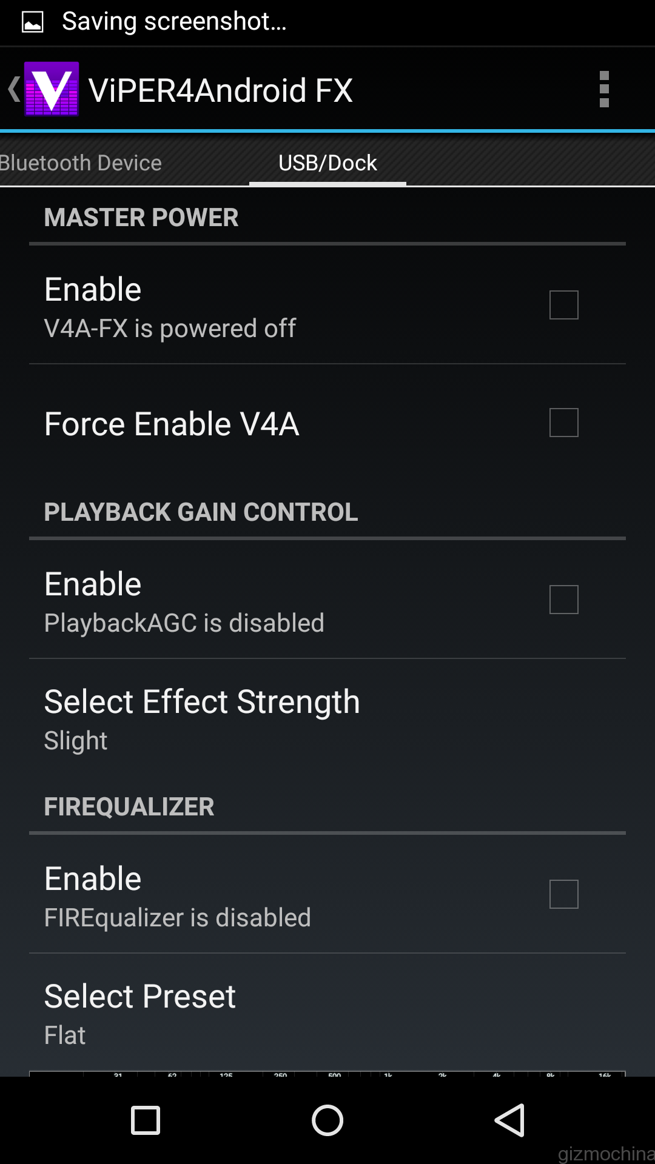The image size is (655, 1164).
Task: Tap the "V4A-FX is powered off" status line
Action: click(170, 329)
